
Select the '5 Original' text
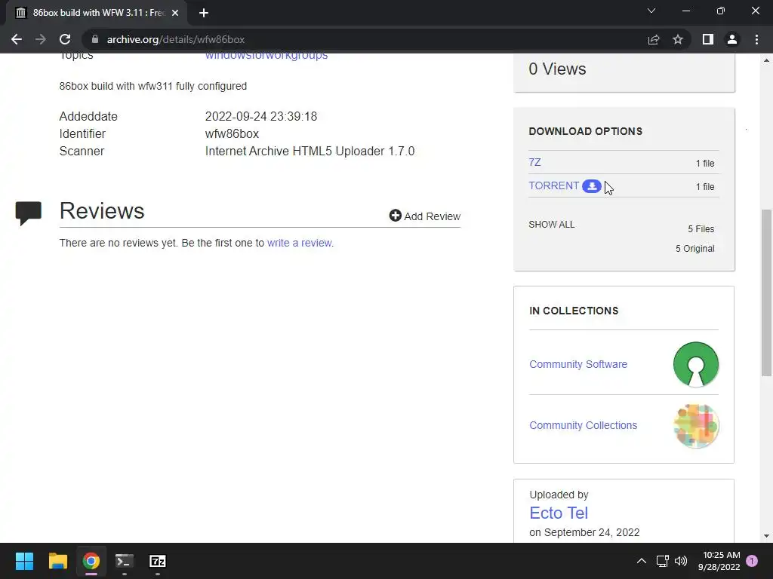pos(694,249)
